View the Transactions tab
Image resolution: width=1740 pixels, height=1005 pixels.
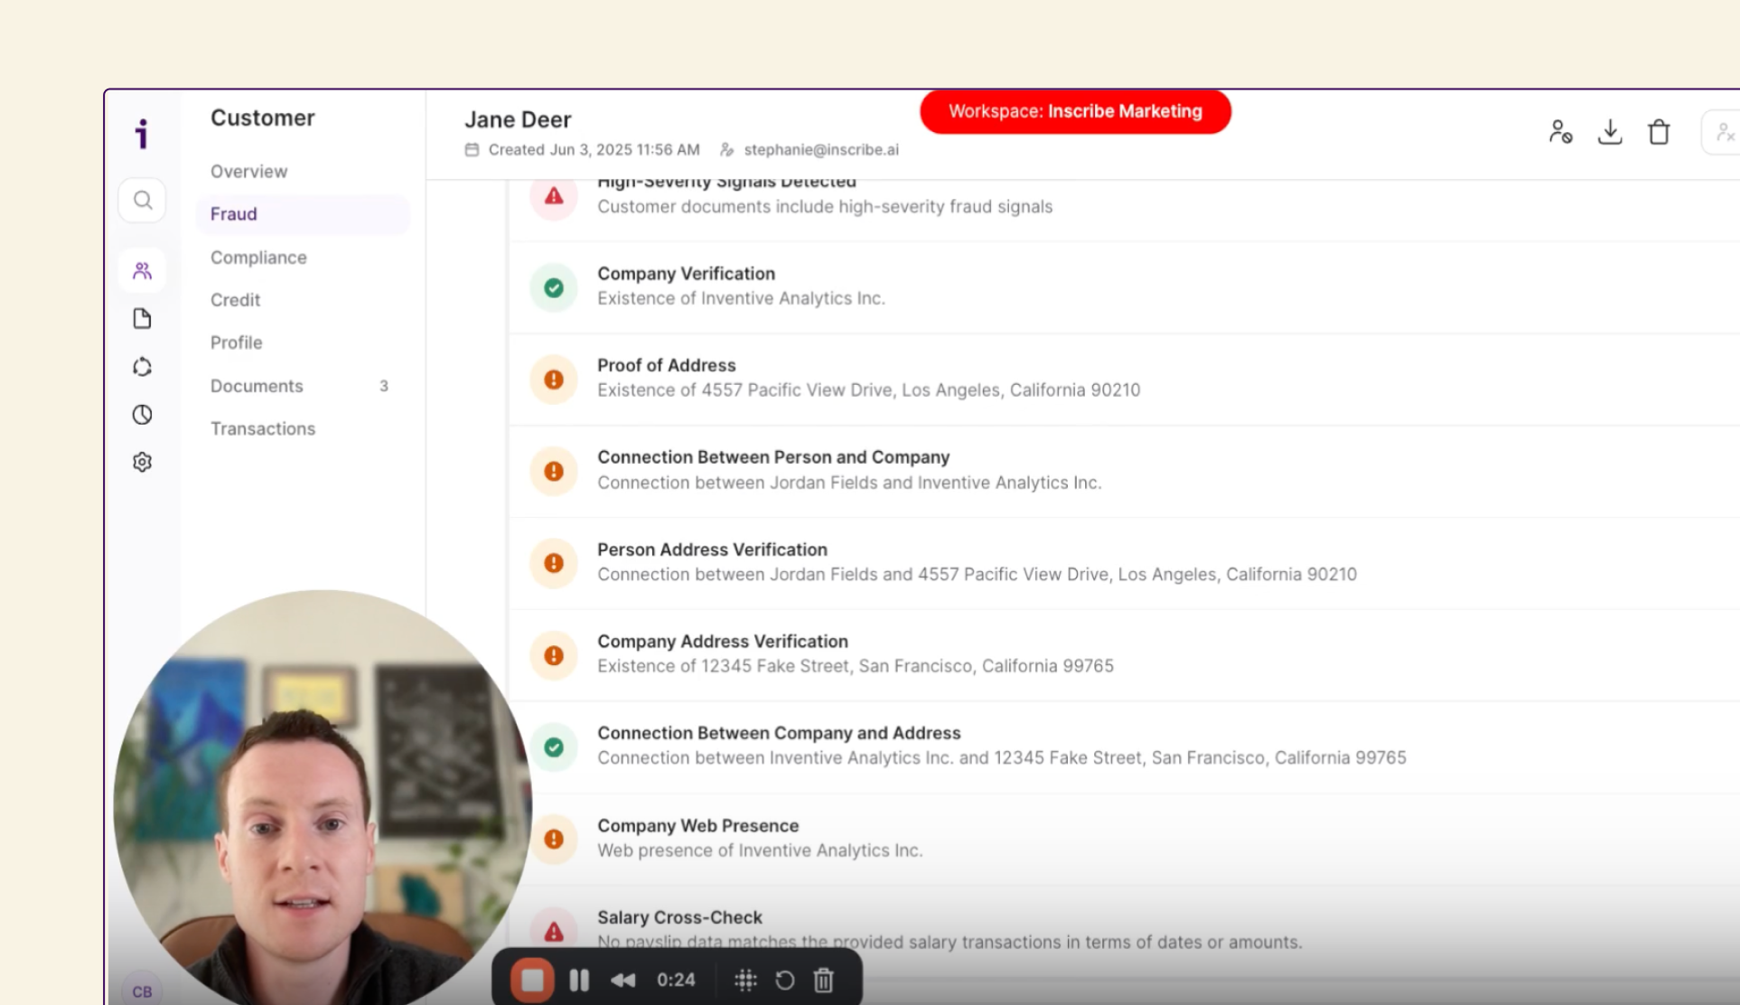263,428
